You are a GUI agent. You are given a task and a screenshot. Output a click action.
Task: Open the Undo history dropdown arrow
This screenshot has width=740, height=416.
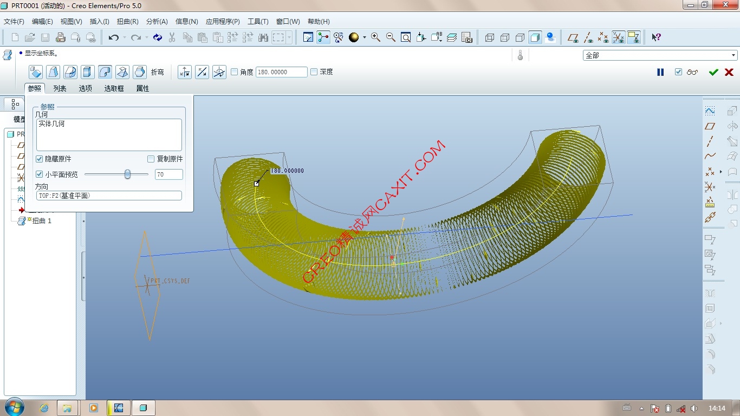[124, 37]
